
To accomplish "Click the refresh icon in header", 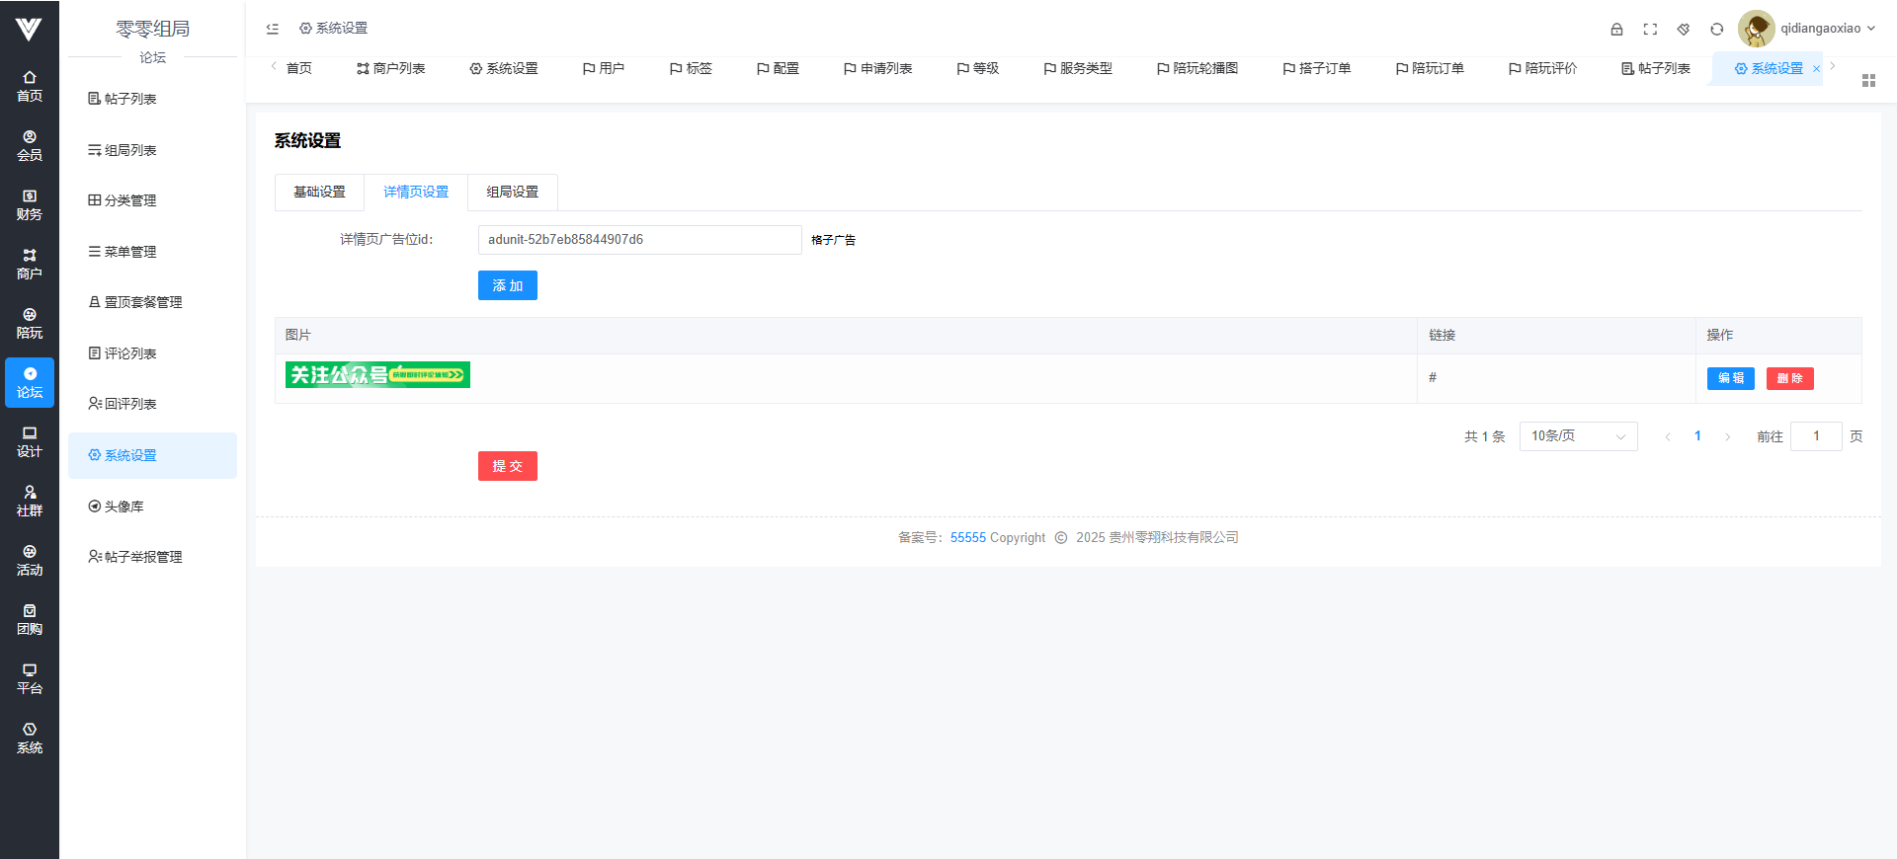I will [x=1717, y=30].
